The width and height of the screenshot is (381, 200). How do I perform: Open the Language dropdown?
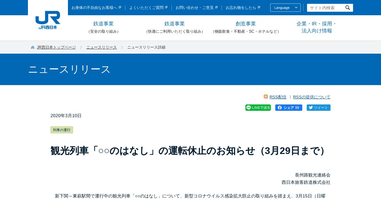click(x=285, y=8)
